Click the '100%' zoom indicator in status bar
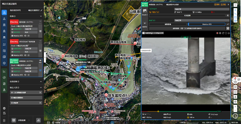Screen dimensions: 241x124 (x=57, y=122)
